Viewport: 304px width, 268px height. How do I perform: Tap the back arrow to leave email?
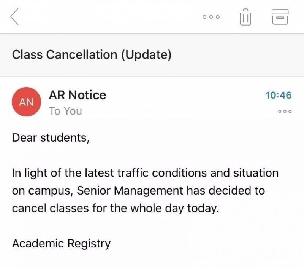pyautogui.click(x=15, y=17)
